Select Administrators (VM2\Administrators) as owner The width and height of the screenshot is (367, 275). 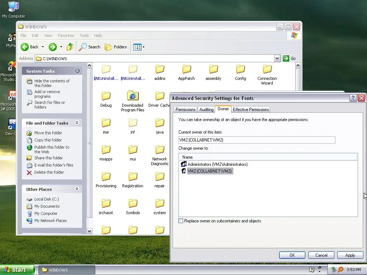(218, 164)
